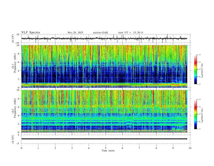This screenshot has width=214, height=166.
Task: Click the "0" tick on time axis
Action: tap(21, 148)
